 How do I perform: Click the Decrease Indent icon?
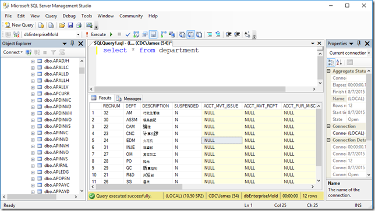coord(229,35)
